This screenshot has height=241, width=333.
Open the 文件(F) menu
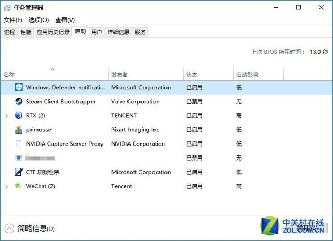point(13,20)
